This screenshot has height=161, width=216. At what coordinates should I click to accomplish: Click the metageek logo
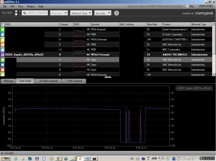204,13
